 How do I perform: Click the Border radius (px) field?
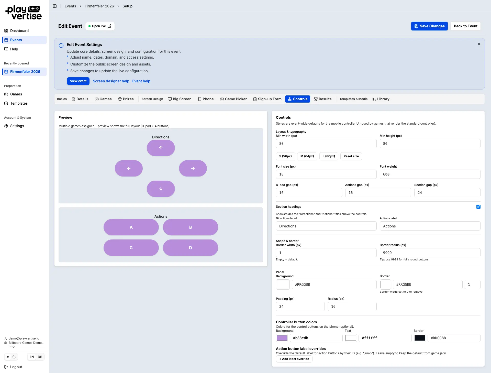[430, 253]
